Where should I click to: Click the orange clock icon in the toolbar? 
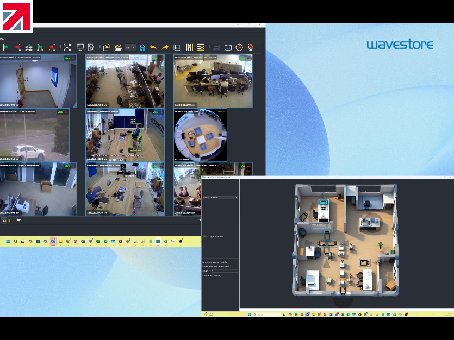(239, 48)
